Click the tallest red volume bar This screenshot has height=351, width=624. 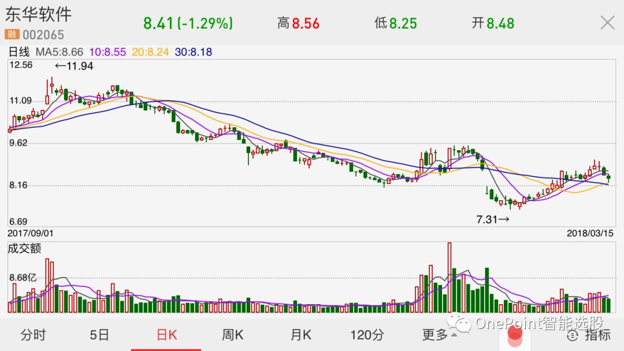pos(450,278)
